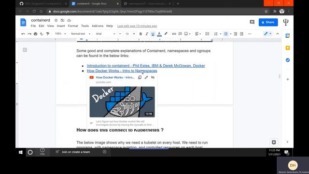Click the blue Share button
The height and width of the screenshot is (174, 309).
point(268,22)
